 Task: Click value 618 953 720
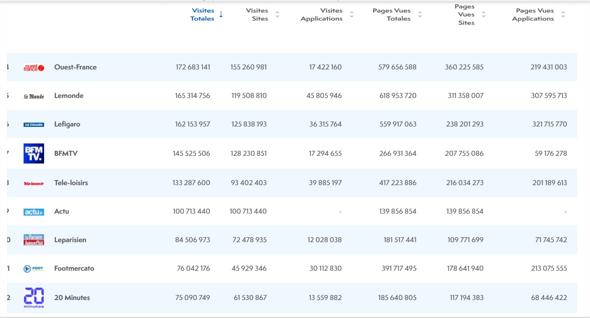398,96
